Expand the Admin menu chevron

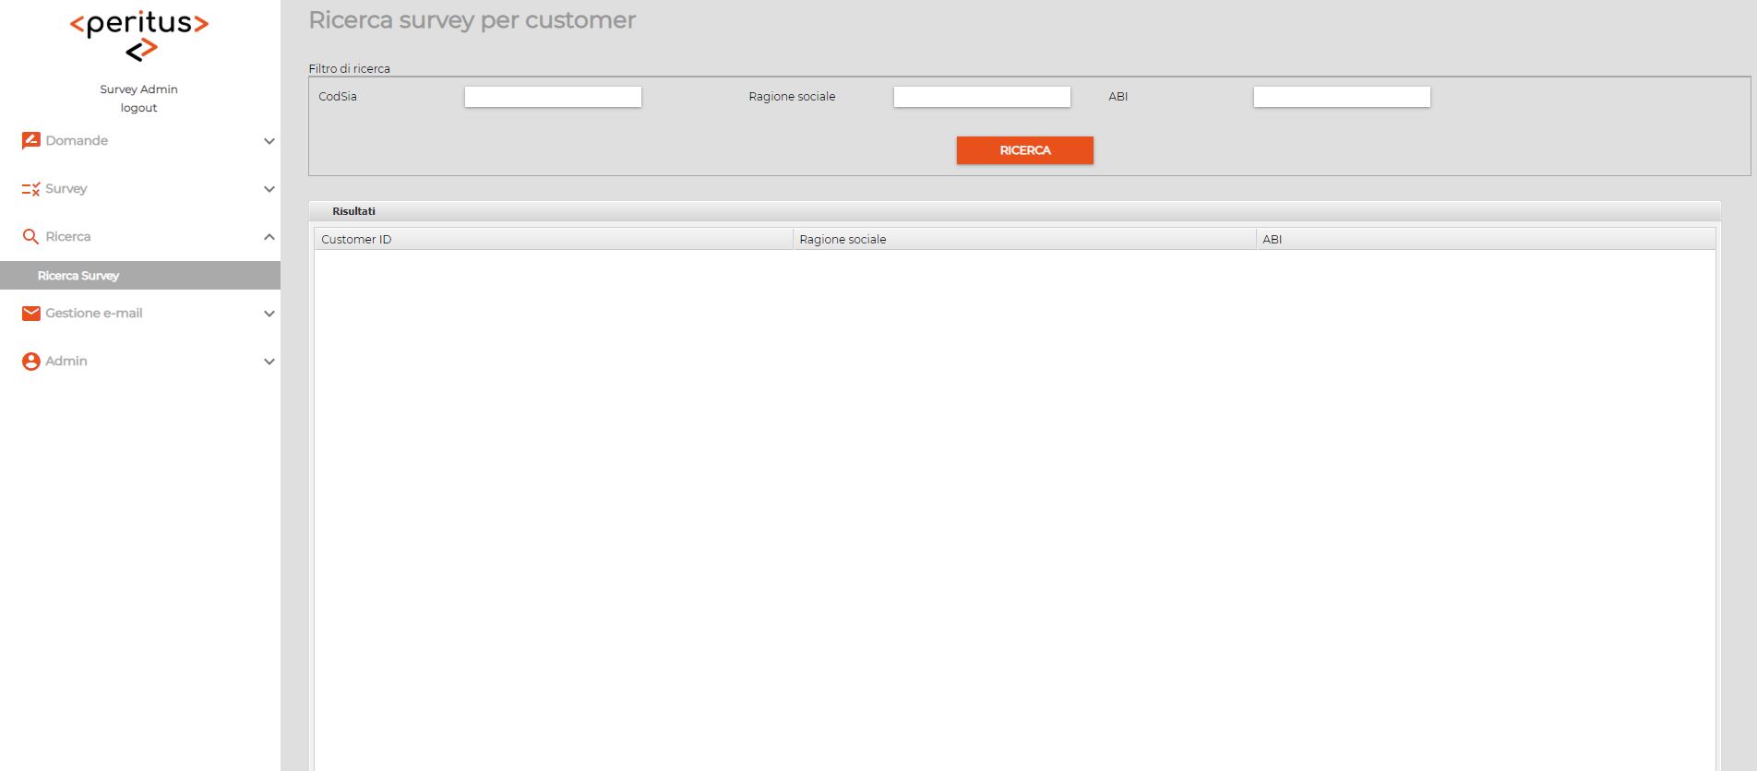(269, 362)
